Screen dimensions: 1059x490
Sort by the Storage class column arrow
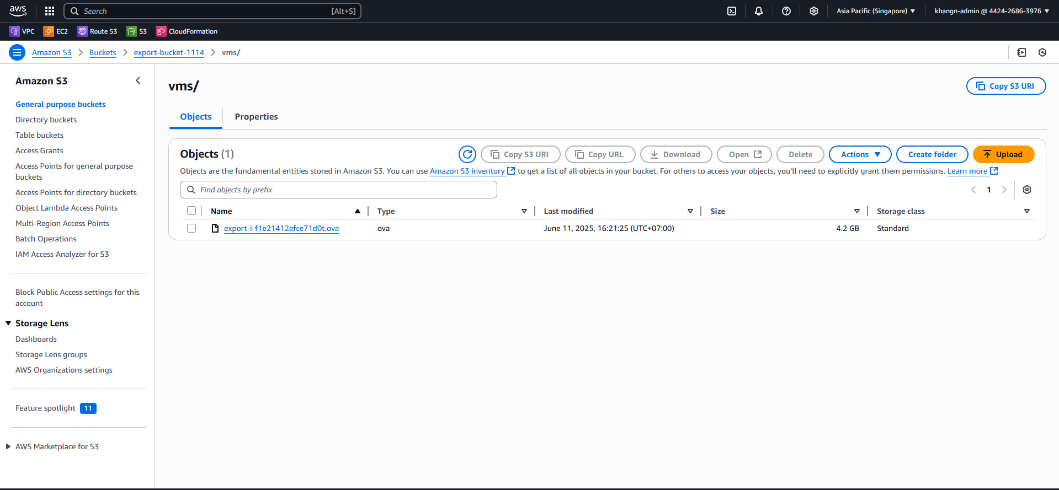1027,211
